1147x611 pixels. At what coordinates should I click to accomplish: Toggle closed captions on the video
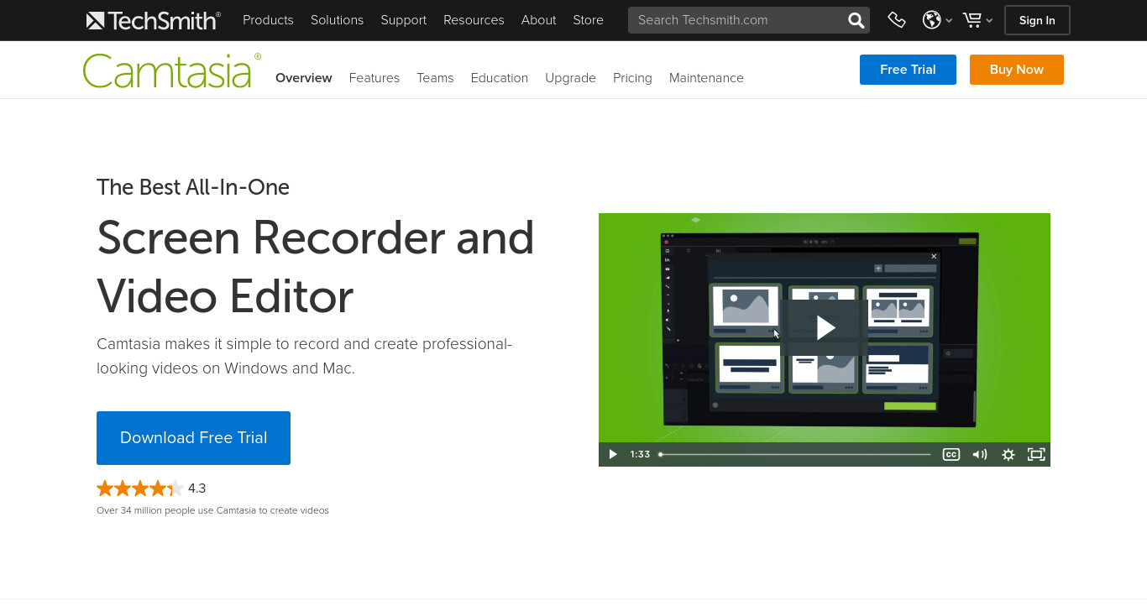951,454
